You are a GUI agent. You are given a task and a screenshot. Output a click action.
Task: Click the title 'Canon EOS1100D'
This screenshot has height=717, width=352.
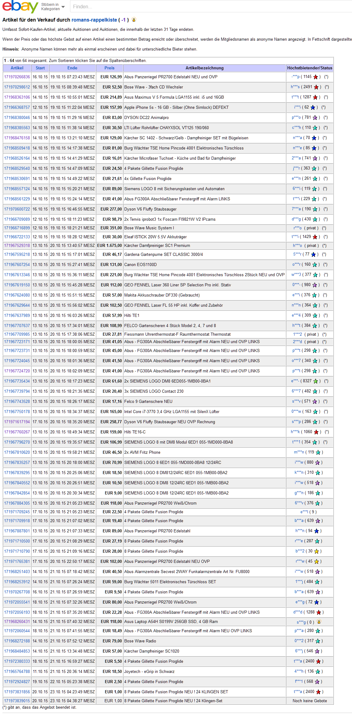click(x=140, y=265)
